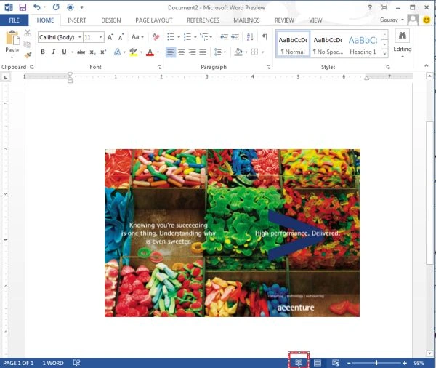The image size is (436, 368).
Task: Toggle Bold formatting
Action: pyautogui.click(x=43, y=52)
